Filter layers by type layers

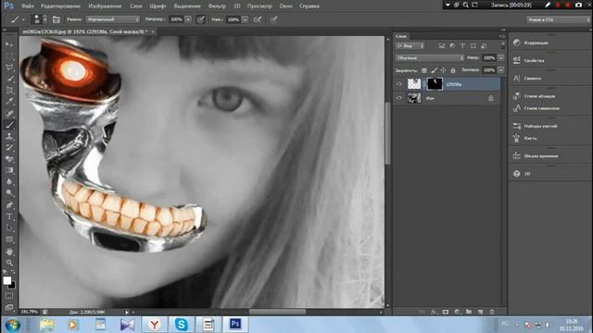[x=462, y=45]
